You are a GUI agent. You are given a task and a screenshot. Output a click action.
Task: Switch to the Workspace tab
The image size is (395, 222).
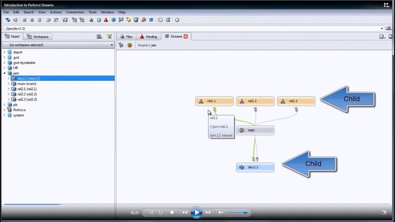(x=38, y=36)
